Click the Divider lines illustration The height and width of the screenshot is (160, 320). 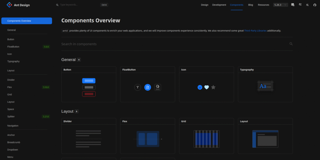coord(88,139)
